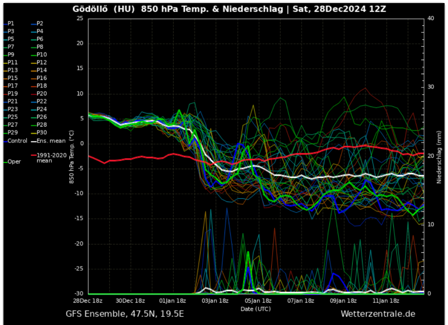Click the 11Jan 18z date tick

coord(385,301)
